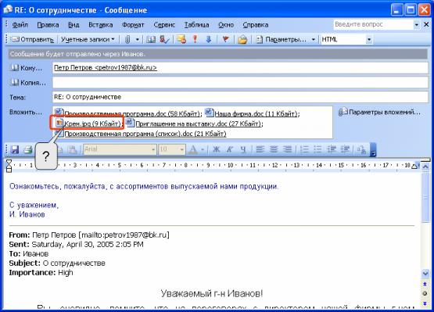
Task: Click the select browse object round button
Action: pyautogui.click(x=425, y=293)
